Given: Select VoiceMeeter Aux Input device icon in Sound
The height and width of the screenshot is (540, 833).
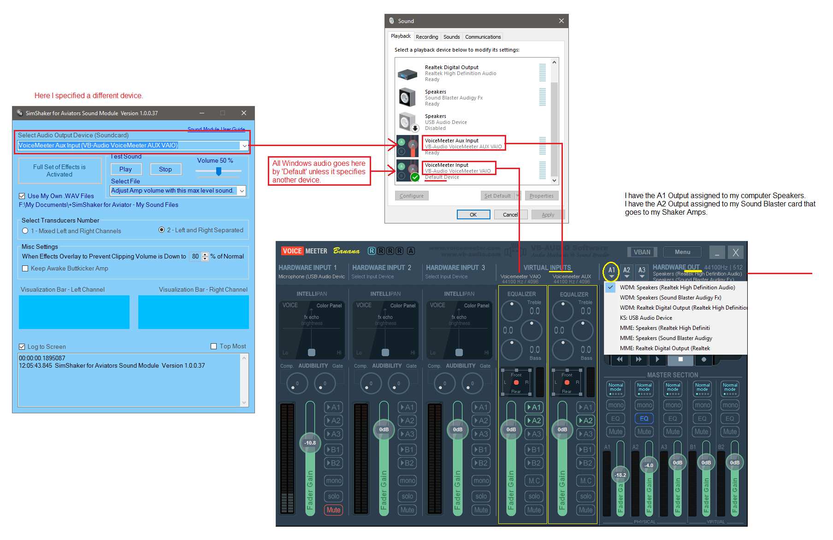Looking at the screenshot, I should click(x=407, y=146).
